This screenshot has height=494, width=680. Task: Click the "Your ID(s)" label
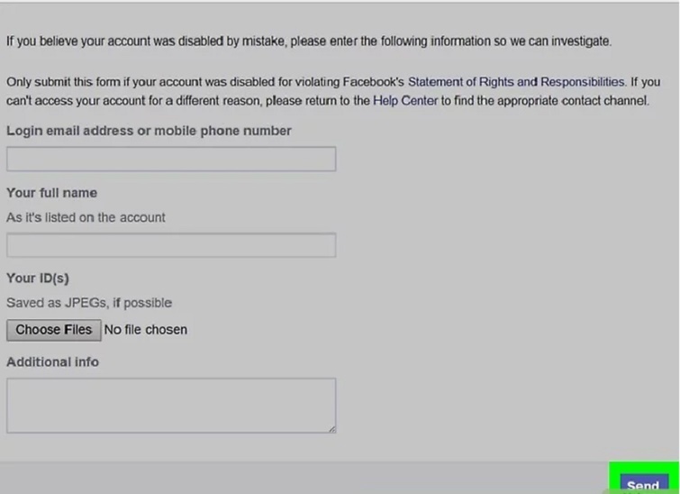coord(37,279)
